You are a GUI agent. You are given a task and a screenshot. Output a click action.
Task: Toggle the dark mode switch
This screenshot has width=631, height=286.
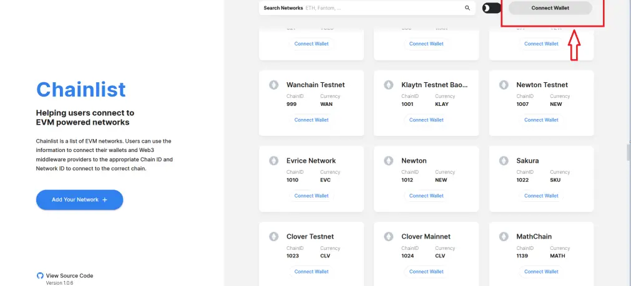click(x=491, y=8)
